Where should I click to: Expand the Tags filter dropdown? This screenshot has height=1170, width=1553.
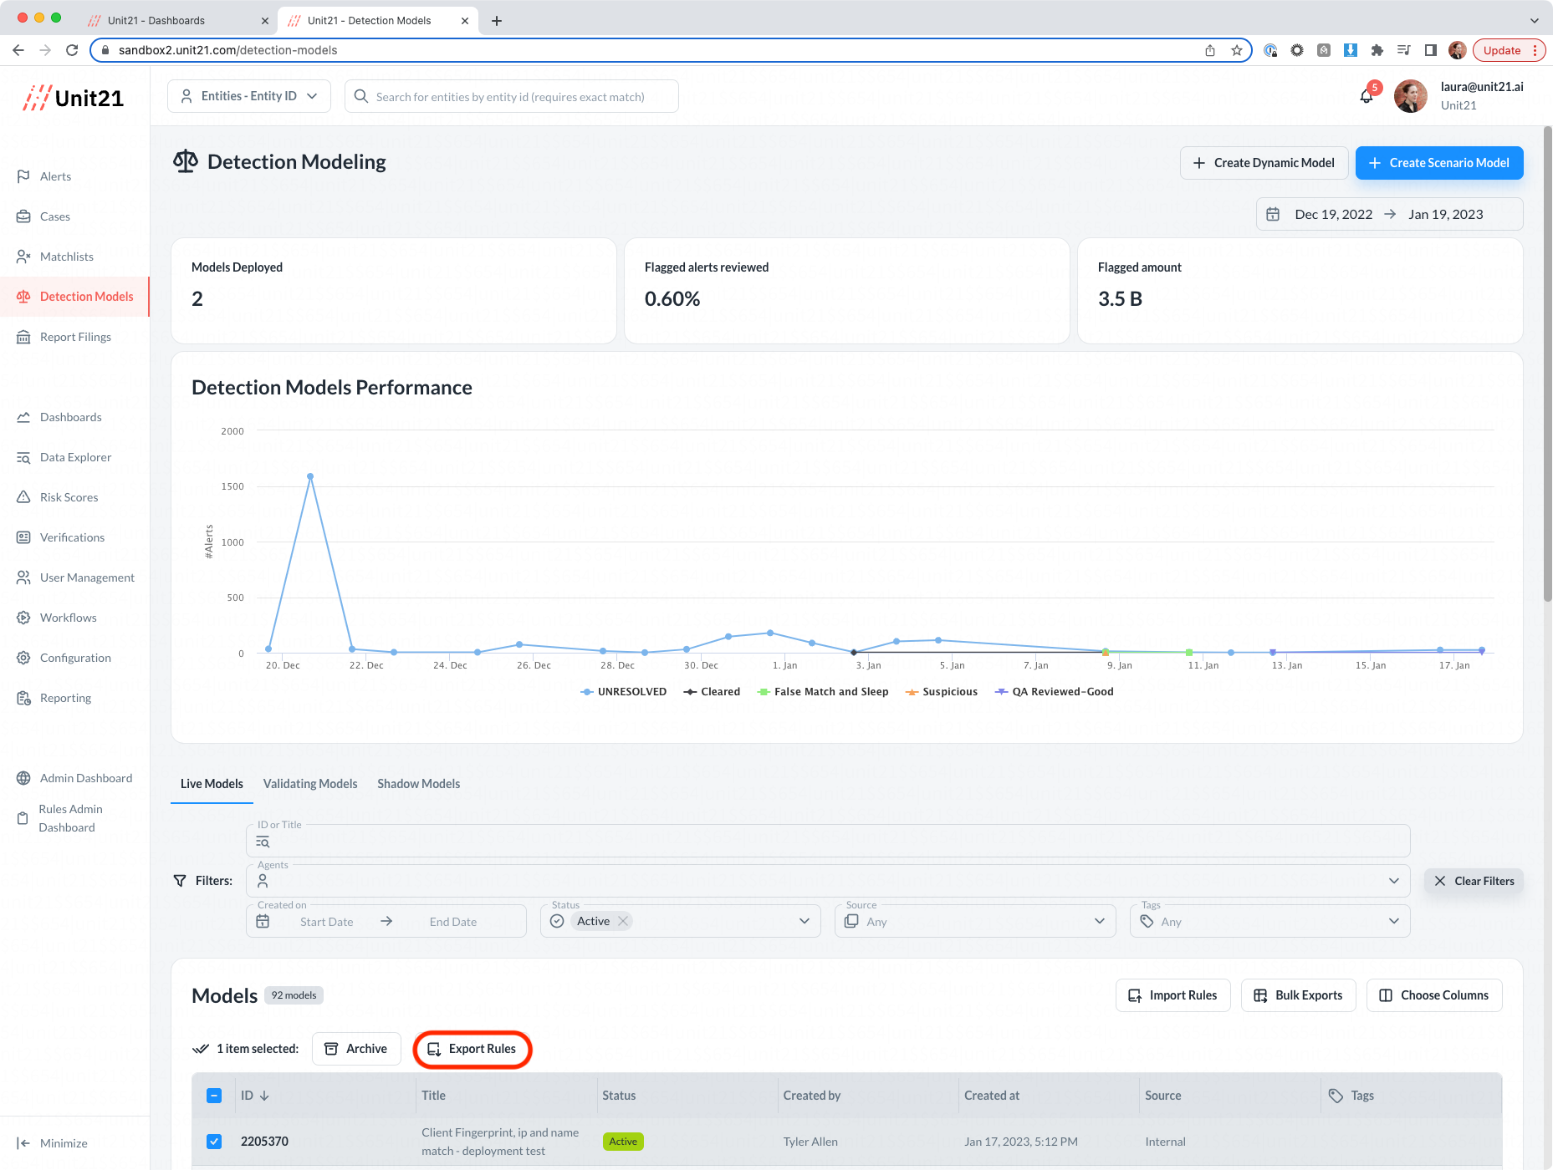1394,921
